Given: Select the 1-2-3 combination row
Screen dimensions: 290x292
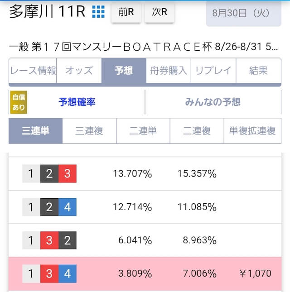Looking at the screenshot, I should (145, 173).
